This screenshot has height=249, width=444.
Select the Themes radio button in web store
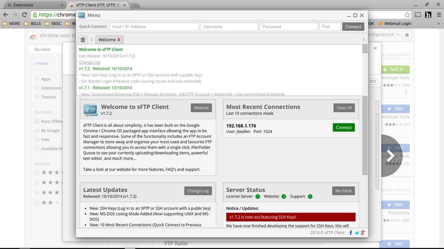[x=37, y=97]
